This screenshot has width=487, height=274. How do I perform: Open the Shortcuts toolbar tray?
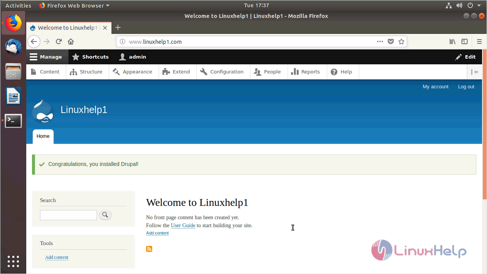pyautogui.click(x=90, y=57)
